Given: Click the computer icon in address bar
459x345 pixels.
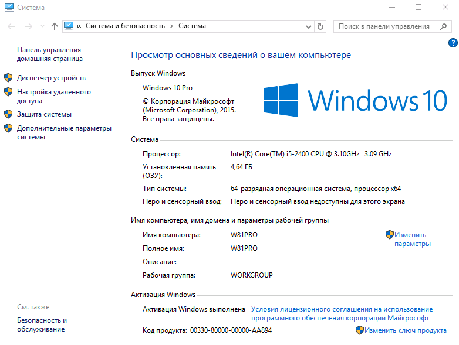Looking at the screenshot, I should point(69,26).
